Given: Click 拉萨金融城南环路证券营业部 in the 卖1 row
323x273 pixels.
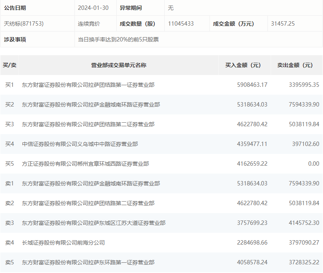Looking at the screenshot, I should pyautogui.click(x=91, y=183).
